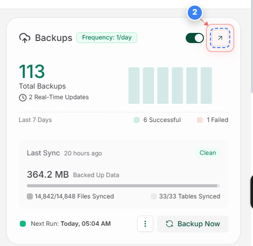The width and height of the screenshot is (253, 246).
Task: Click the Files Synced gray legend square
Action: (30, 196)
